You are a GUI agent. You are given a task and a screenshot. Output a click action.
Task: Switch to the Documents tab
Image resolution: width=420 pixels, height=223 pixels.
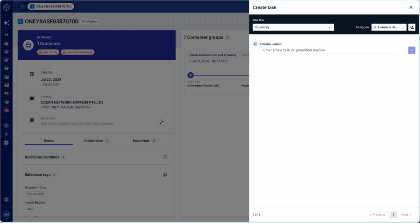pos(144,140)
